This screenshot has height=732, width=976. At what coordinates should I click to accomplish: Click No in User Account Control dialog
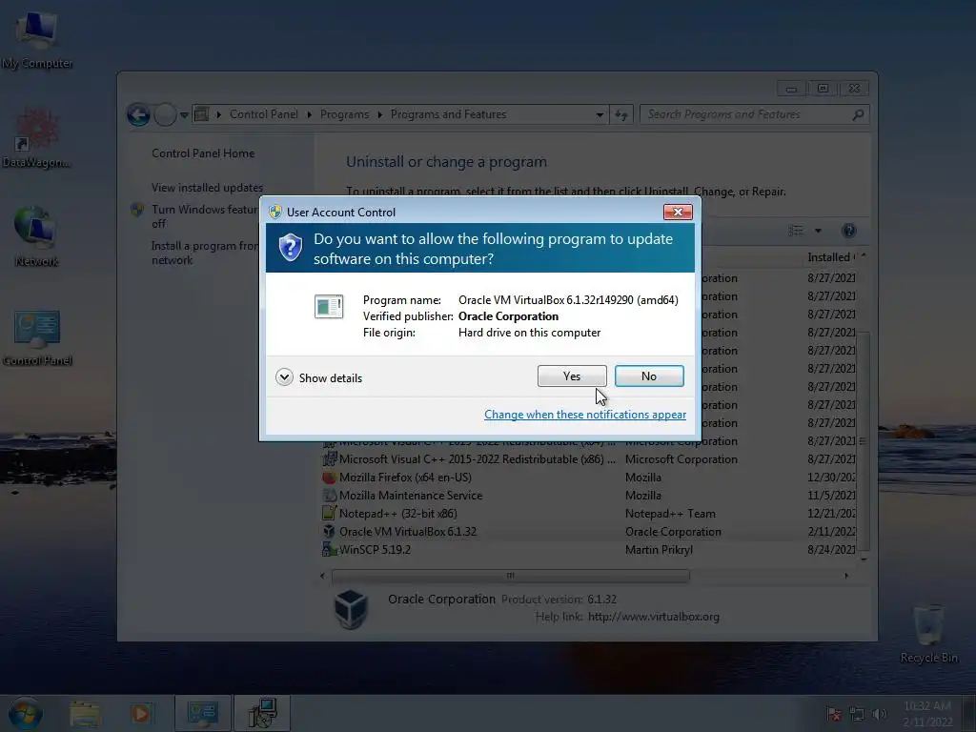pos(648,376)
